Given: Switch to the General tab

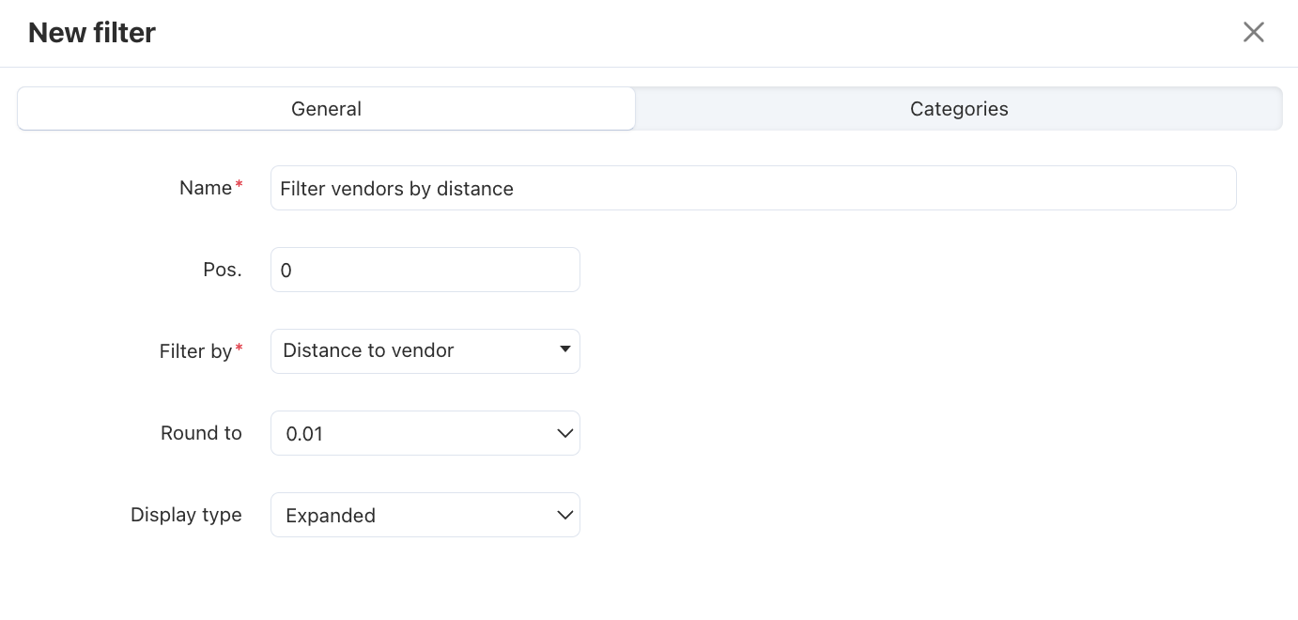Looking at the screenshot, I should point(326,109).
